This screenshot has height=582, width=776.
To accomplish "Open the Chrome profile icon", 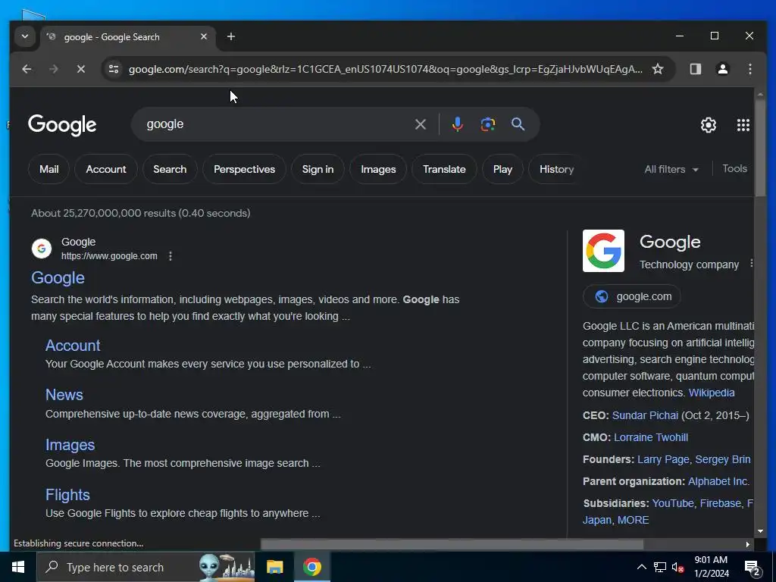I will click(x=722, y=69).
